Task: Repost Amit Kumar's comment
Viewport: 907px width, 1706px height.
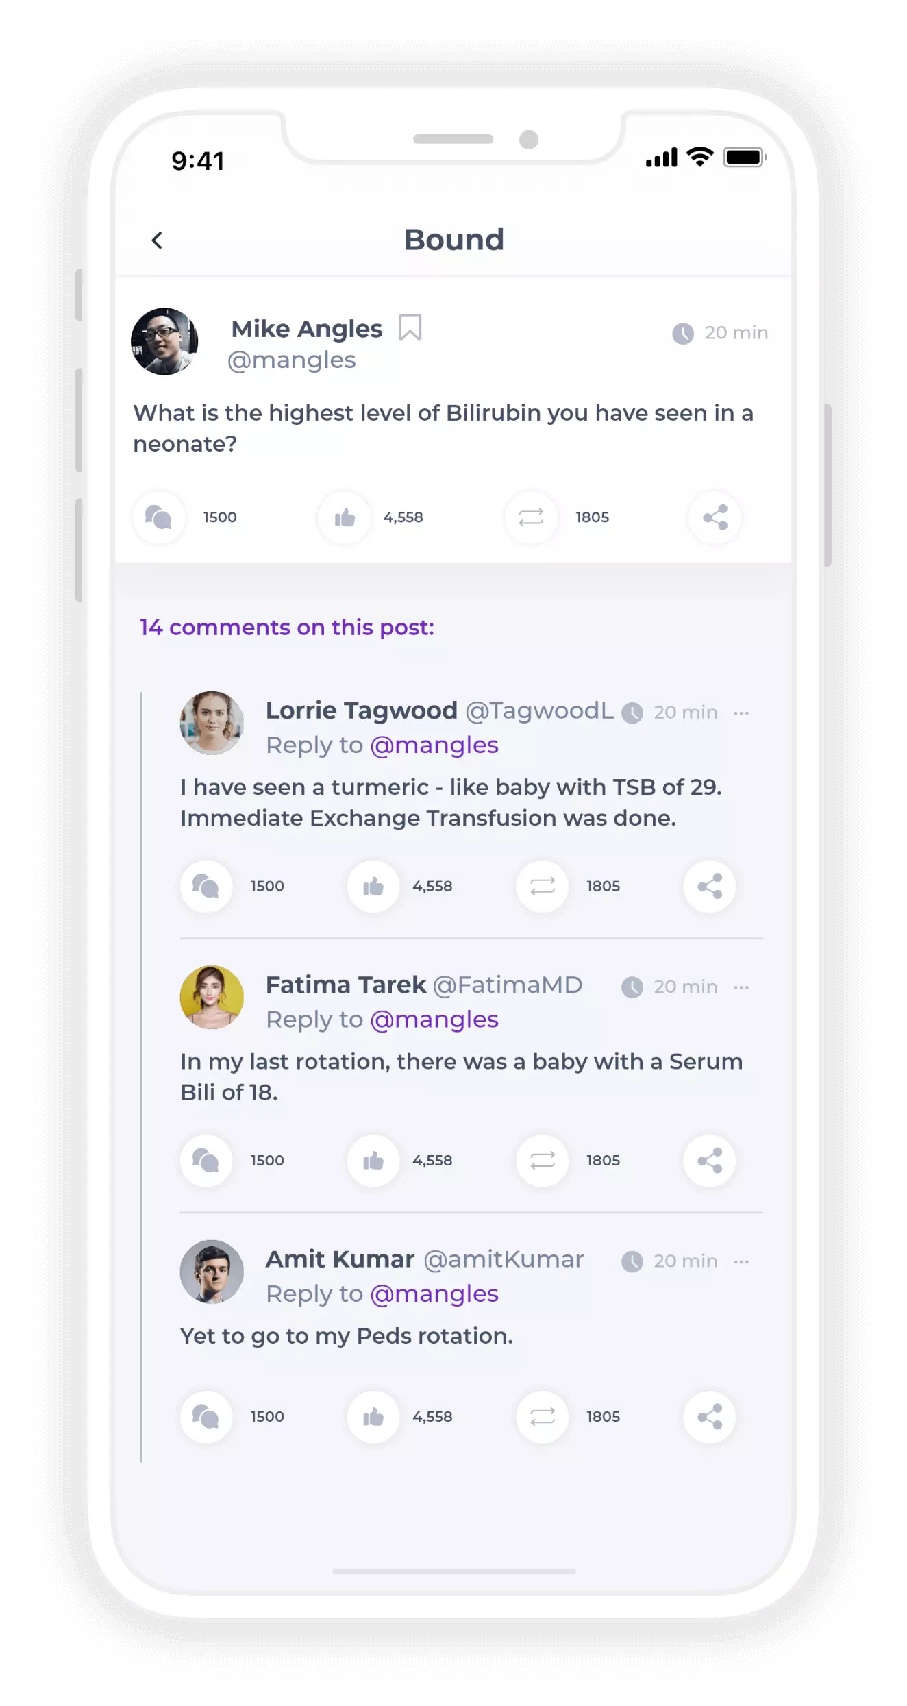Action: 542,1417
